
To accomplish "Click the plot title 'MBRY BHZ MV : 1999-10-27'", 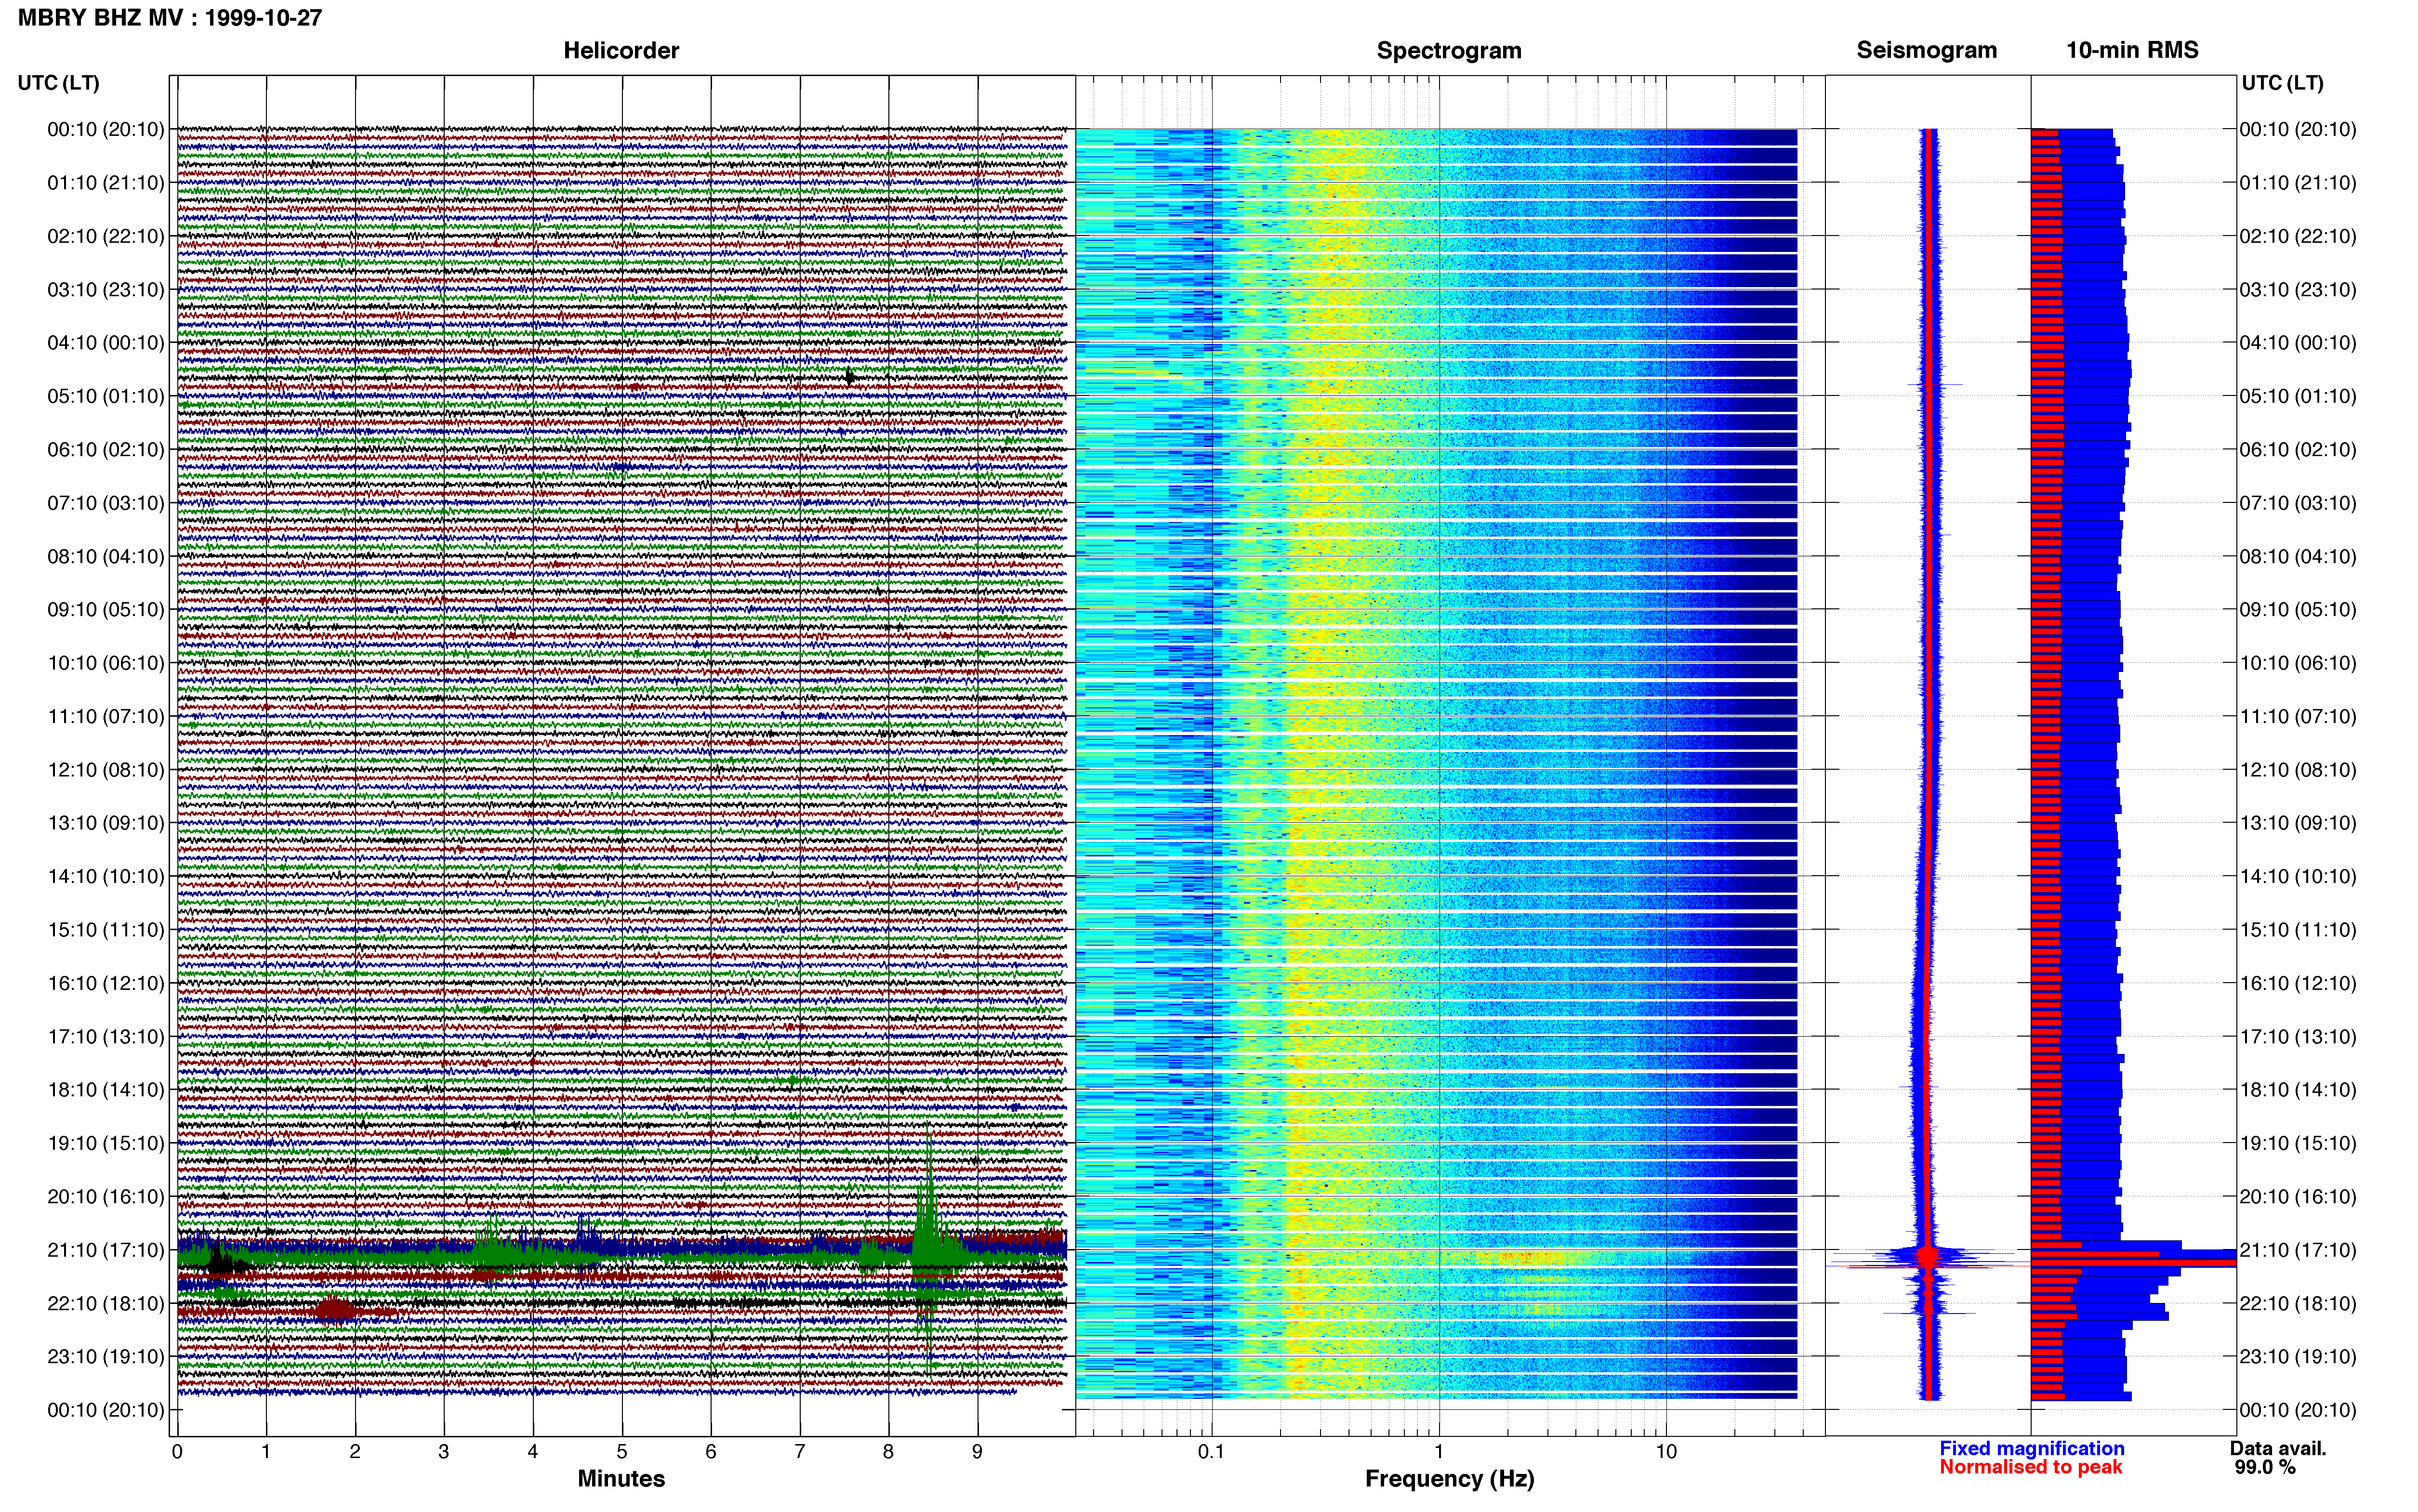I will [x=170, y=17].
